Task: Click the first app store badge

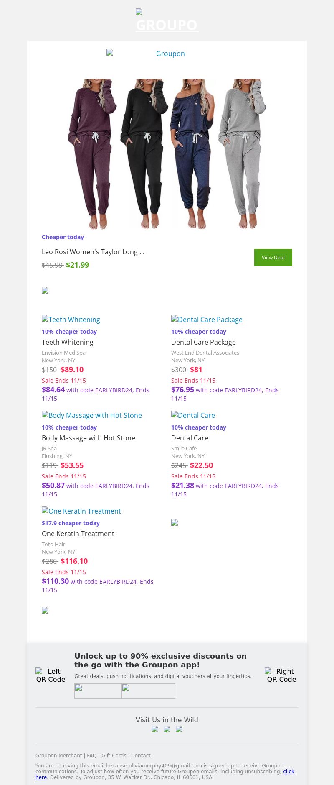Action: click(98, 691)
